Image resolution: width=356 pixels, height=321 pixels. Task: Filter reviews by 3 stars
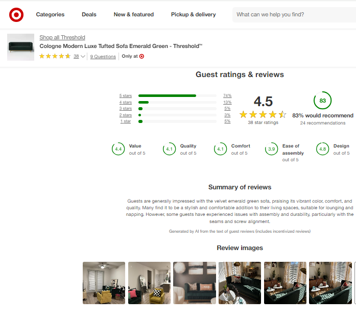point(126,108)
